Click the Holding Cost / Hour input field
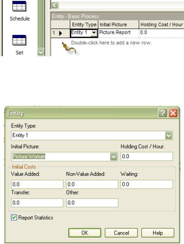Image resolution: width=184 pixels, height=244 pixels. coord(146,157)
